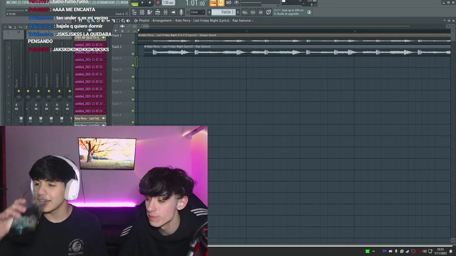Open the question mark help icon
Viewport: 456px width, 256px height.
click(269, 12)
